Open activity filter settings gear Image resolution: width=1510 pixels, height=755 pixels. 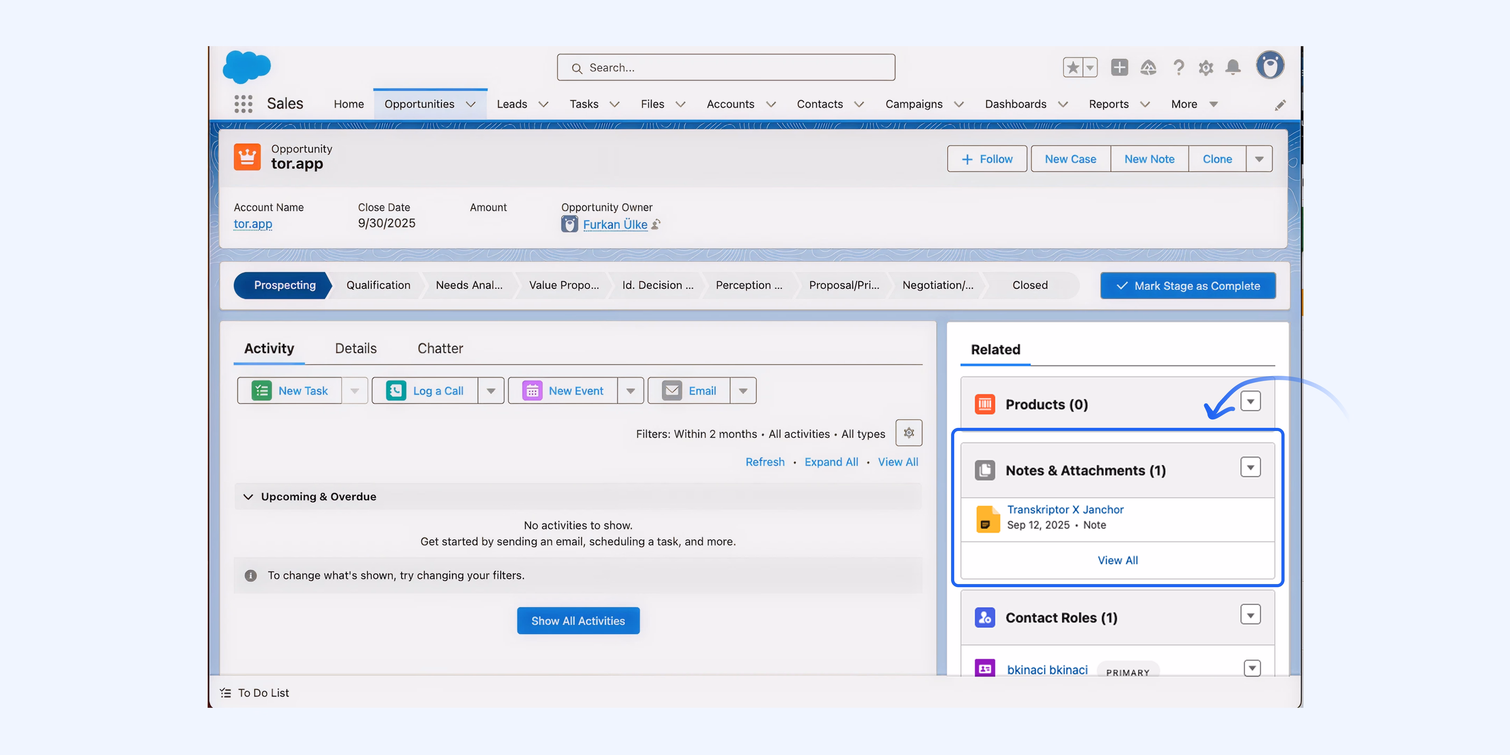pyautogui.click(x=908, y=433)
